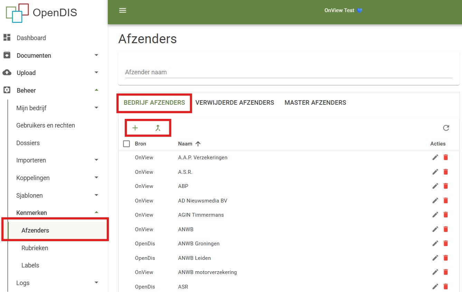Delete A.A.P. Verzekeringen with trash icon
This screenshot has width=462, height=292.
[446, 157]
